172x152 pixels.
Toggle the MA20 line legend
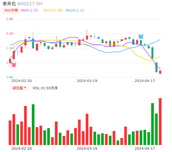pyautogui.click(x=75, y=11)
